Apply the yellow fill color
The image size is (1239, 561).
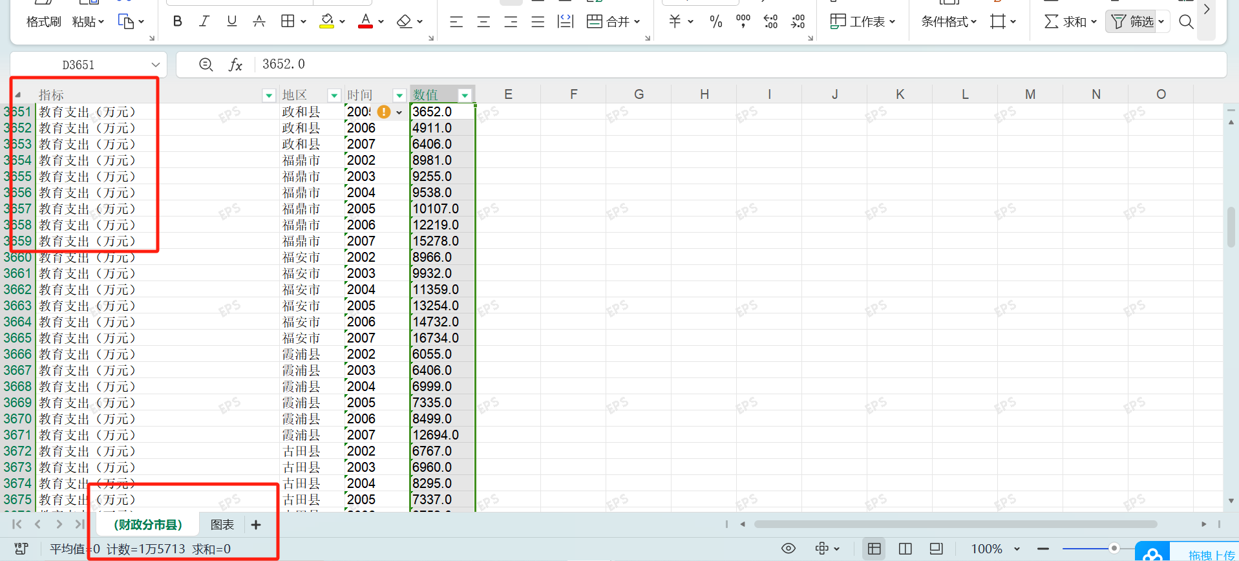coord(327,21)
